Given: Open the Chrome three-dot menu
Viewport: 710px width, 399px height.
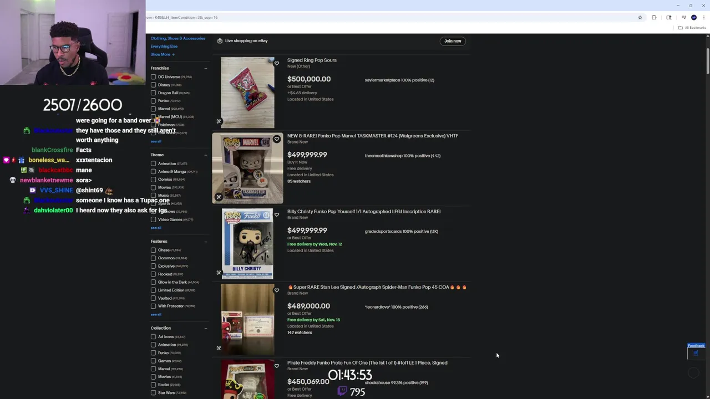Looking at the screenshot, I should tap(703, 17).
